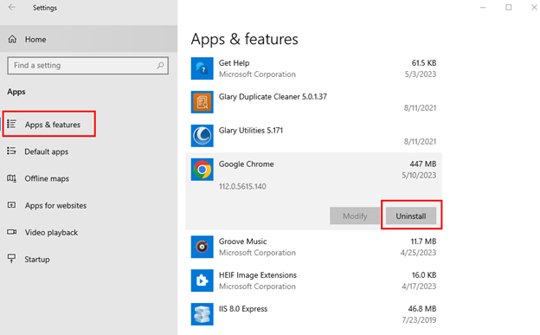
Task: Click the HEIF Image Extensions icon
Action: tap(202, 280)
